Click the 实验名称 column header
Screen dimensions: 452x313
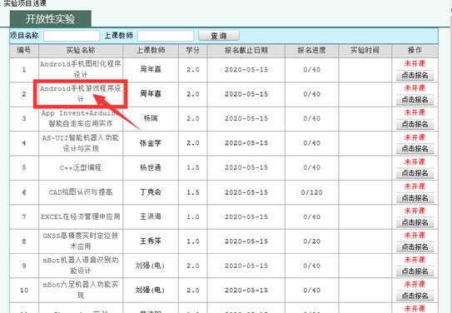pyautogui.click(x=81, y=51)
